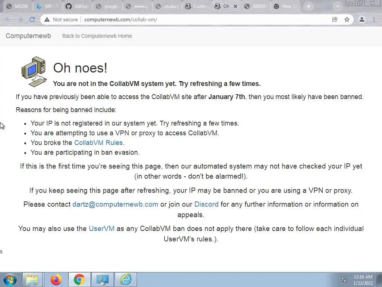Close the active 'Oh' tab
The width and height of the screenshot is (382, 287).
click(x=235, y=7)
